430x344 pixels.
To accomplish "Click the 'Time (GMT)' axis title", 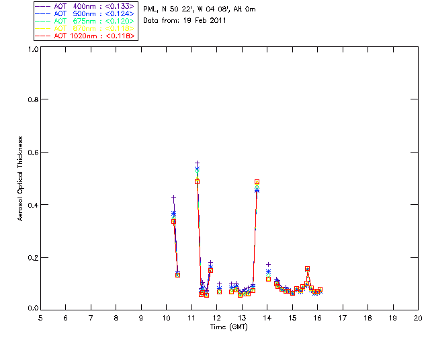I will pyautogui.click(x=228, y=327).
